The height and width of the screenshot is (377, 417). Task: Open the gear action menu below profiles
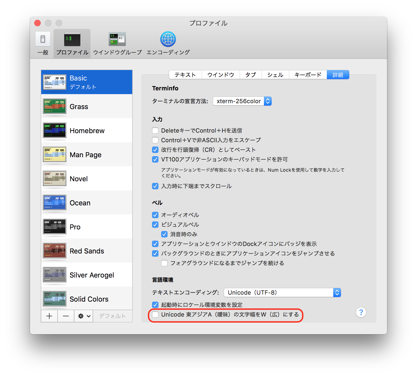81,316
